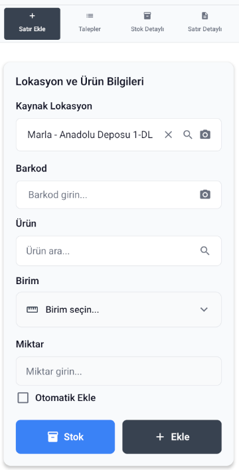Click the search icon in Kaynak Lokasyon
239x470 pixels.
pyautogui.click(x=188, y=135)
